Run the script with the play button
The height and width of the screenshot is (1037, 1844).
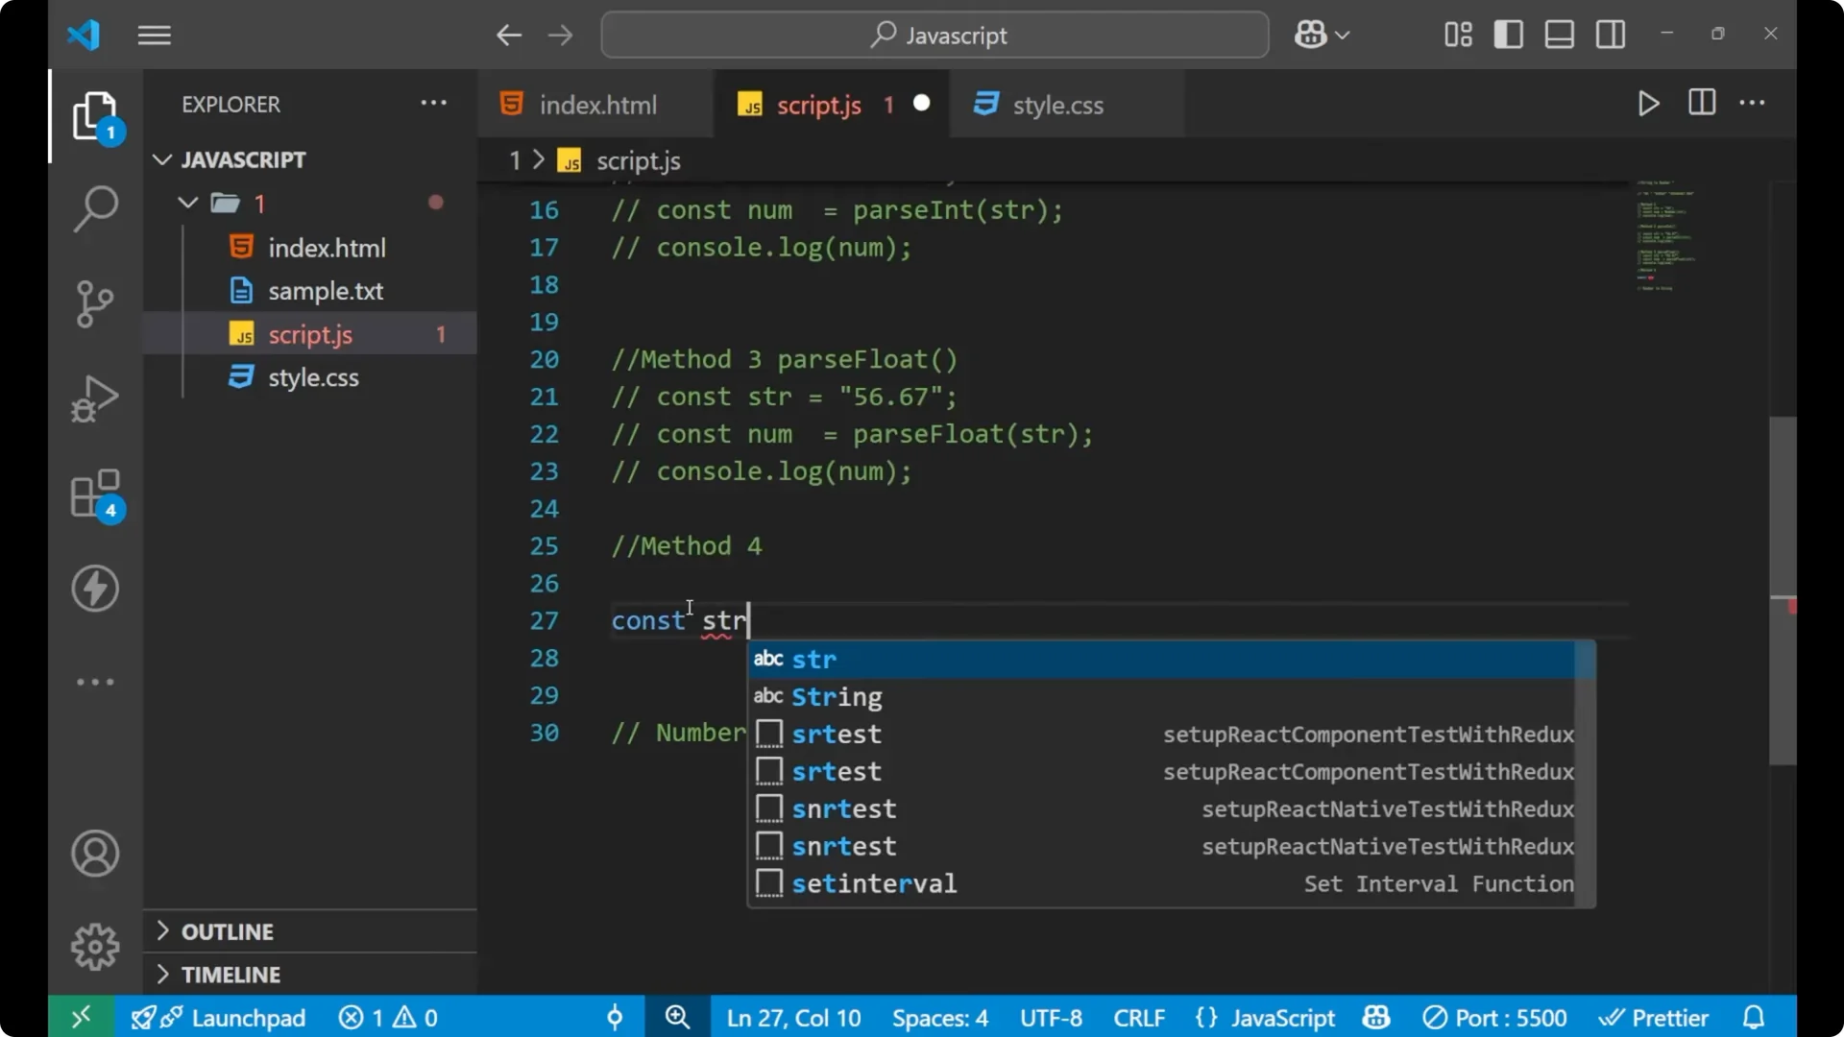[x=1648, y=104]
